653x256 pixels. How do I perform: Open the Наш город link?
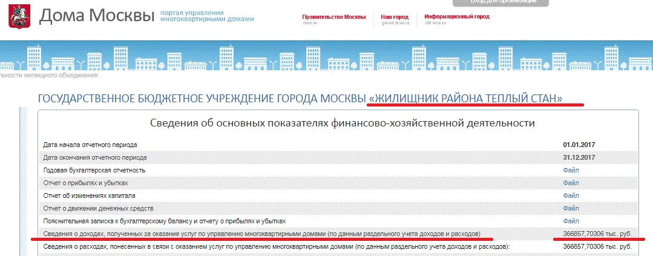pyautogui.click(x=395, y=17)
